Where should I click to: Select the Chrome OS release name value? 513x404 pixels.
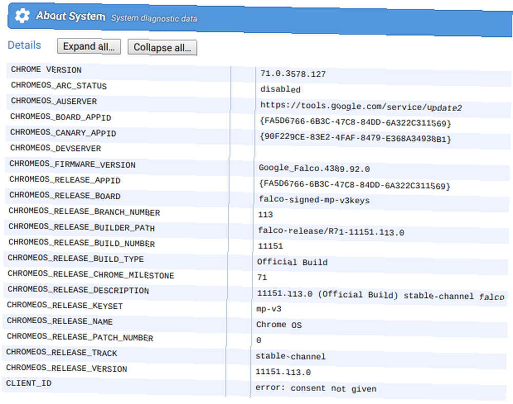coord(279,325)
